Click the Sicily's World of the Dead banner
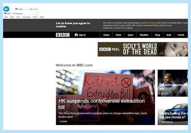191x133 pixels. tap(143, 49)
